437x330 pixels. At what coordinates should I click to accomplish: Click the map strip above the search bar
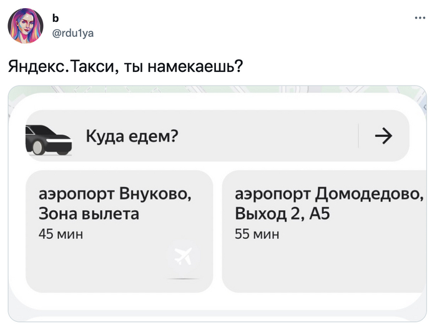pyautogui.click(x=219, y=92)
